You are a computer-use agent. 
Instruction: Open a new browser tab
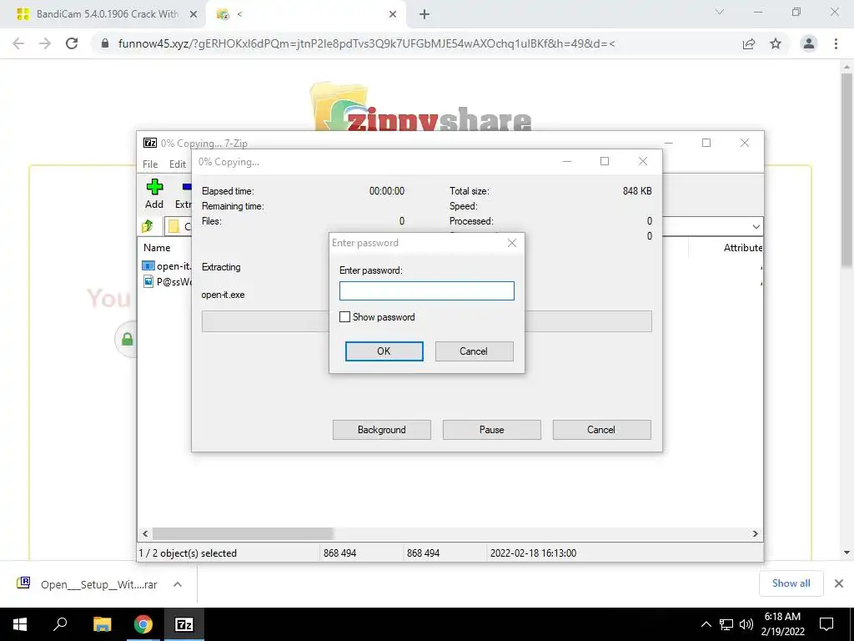coord(424,14)
